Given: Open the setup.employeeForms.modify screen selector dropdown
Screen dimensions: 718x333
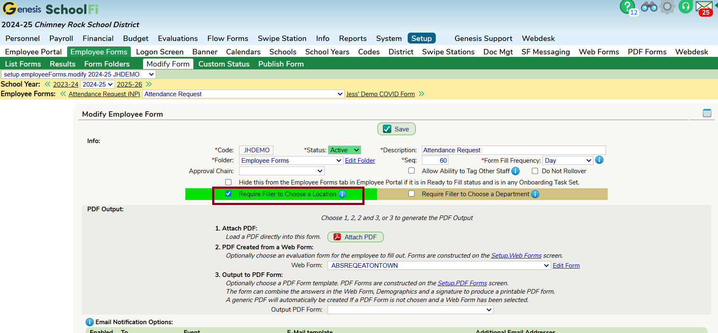Looking at the screenshot, I should [x=78, y=74].
